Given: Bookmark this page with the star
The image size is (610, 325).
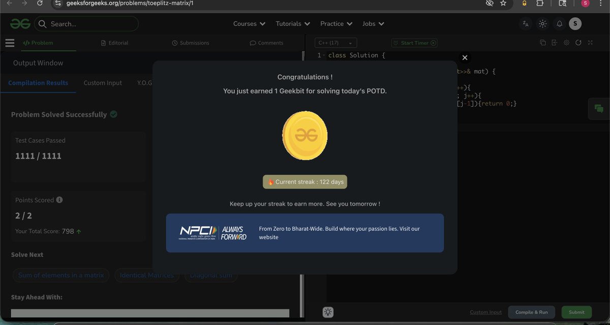Looking at the screenshot, I should 503,3.
